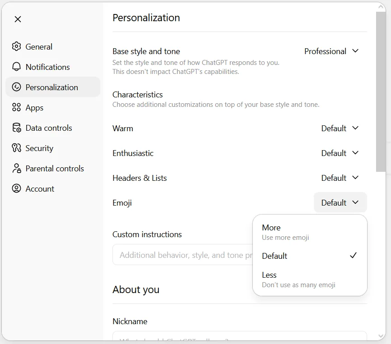Viewport: 391px width, 344px height.
Task: Click the Data controls database icon
Action: [17, 128]
